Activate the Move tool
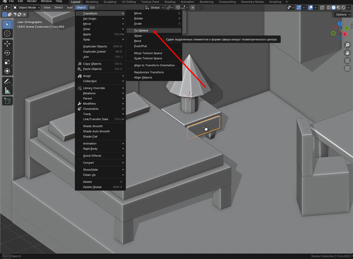 (7, 44)
